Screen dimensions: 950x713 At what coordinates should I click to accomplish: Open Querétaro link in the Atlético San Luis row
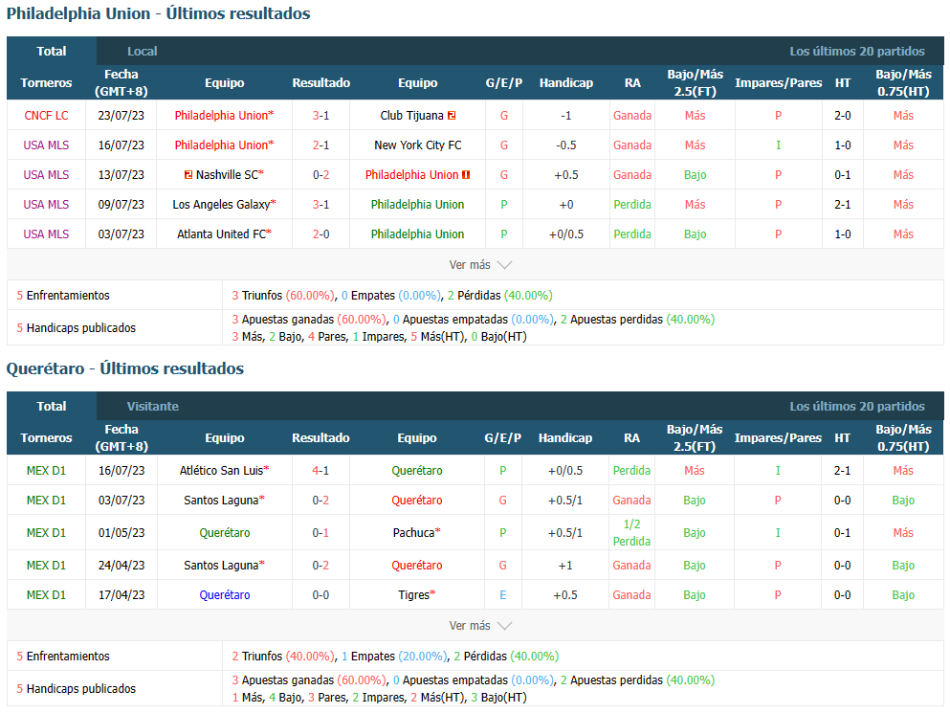[417, 471]
